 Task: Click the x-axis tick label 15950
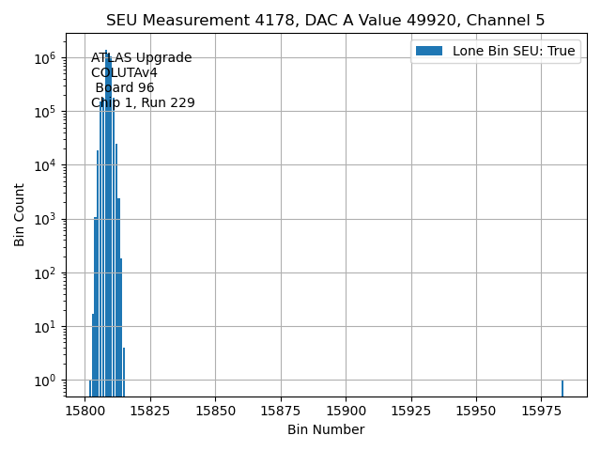pos(476,411)
